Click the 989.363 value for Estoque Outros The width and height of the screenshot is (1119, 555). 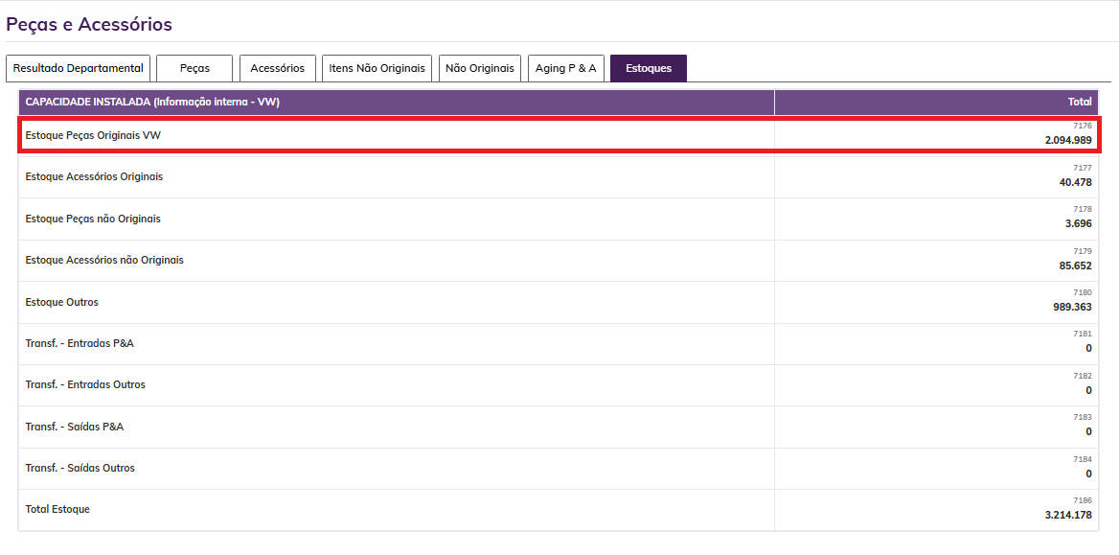1071,308
